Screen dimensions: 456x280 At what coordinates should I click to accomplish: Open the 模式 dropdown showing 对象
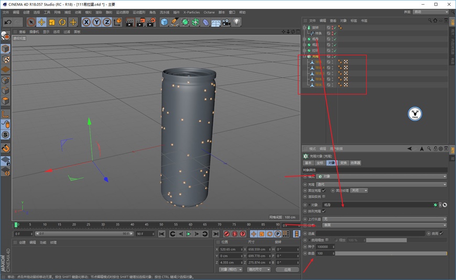point(382,176)
